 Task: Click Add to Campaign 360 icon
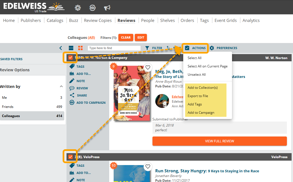tap(72, 102)
